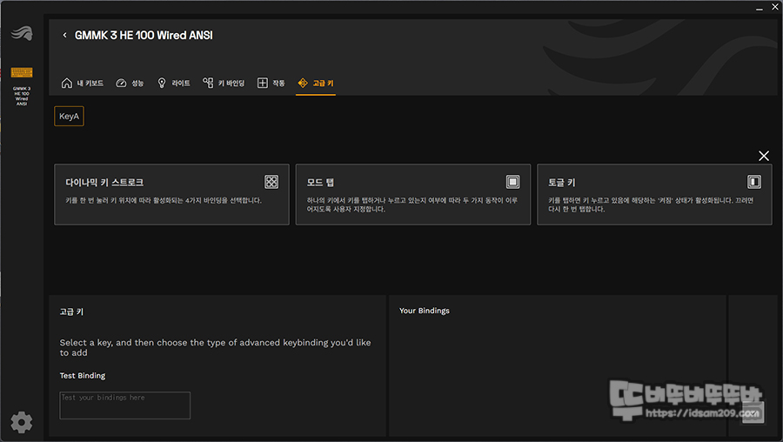Choose the 다이나믹 키 스트로크 card
783x442 pixels.
(171, 195)
